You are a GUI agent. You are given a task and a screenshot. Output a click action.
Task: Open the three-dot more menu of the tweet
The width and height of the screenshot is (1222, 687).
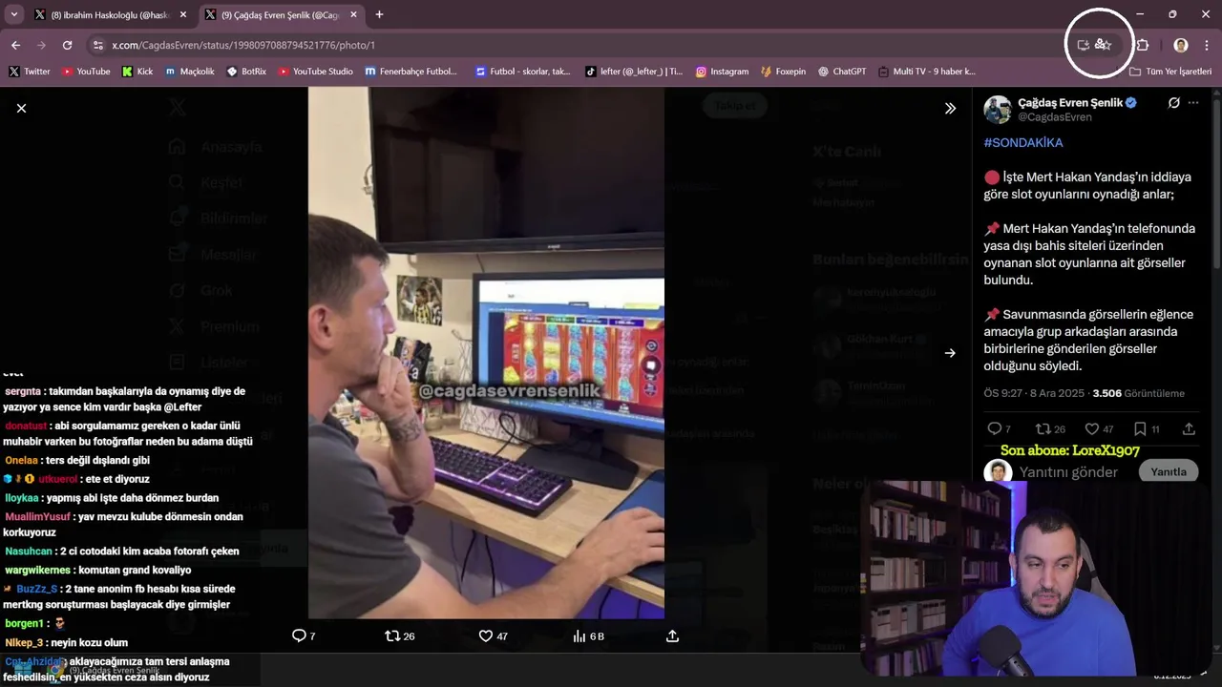tap(1193, 103)
